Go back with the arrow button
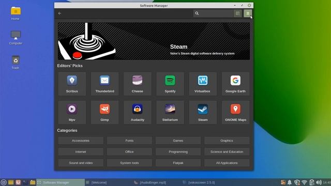This screenshot has width=331, height=186. (60, 13)
